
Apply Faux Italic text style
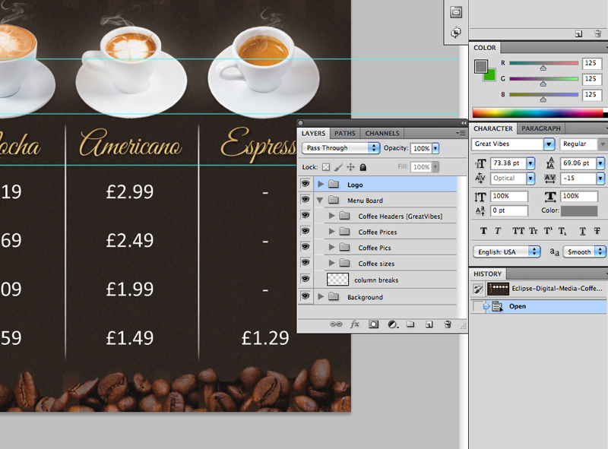click(x=498, y=231)
